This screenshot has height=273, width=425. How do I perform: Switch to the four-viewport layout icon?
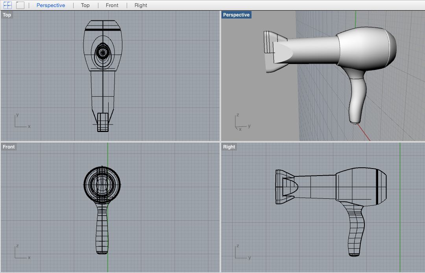pyautogui.click(x=7, y=5)
